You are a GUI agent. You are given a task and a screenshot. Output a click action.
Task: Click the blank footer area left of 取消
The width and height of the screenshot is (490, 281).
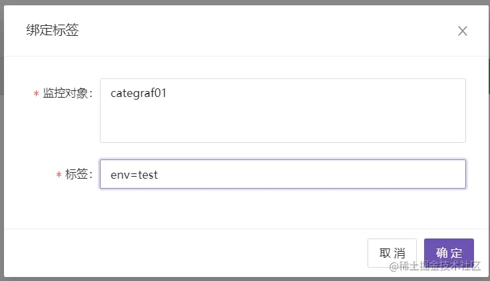pos(184,253)
